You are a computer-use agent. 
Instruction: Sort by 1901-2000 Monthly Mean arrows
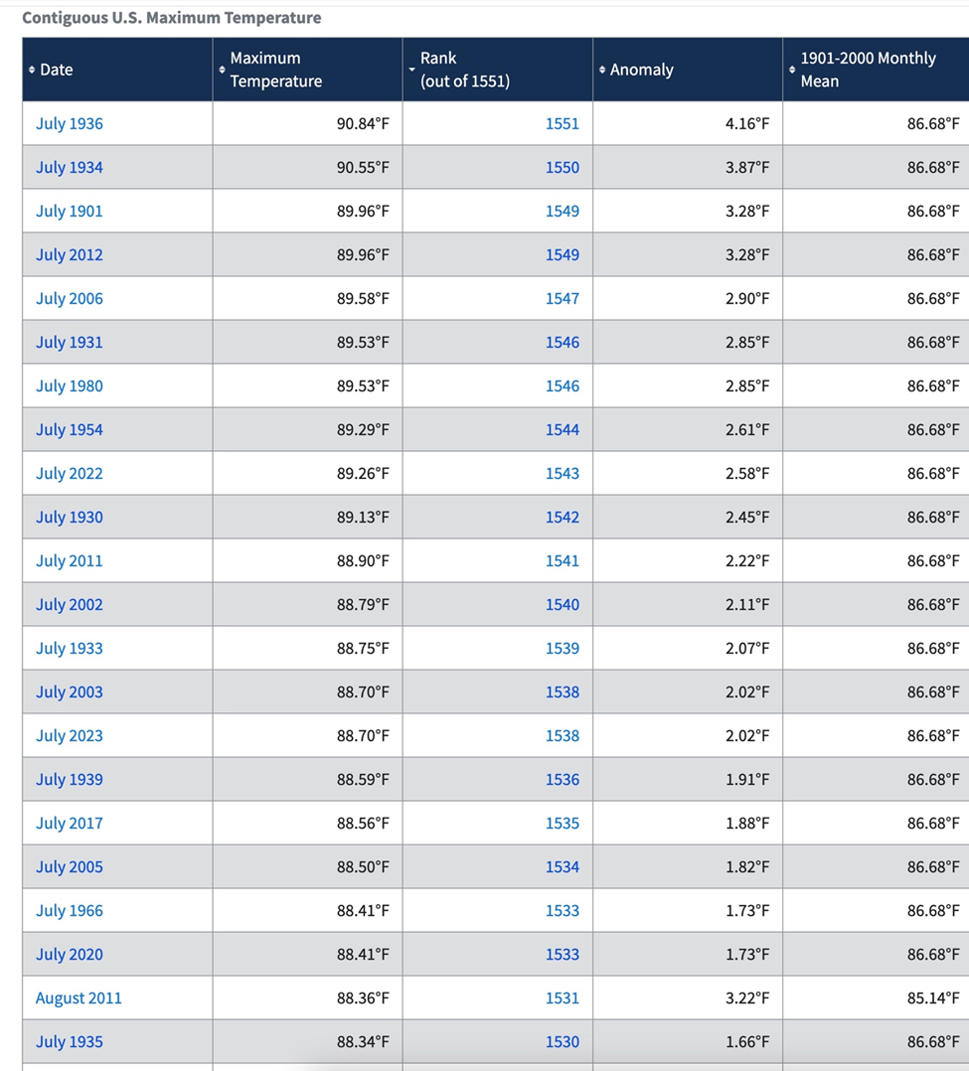[x=792, y=70]
